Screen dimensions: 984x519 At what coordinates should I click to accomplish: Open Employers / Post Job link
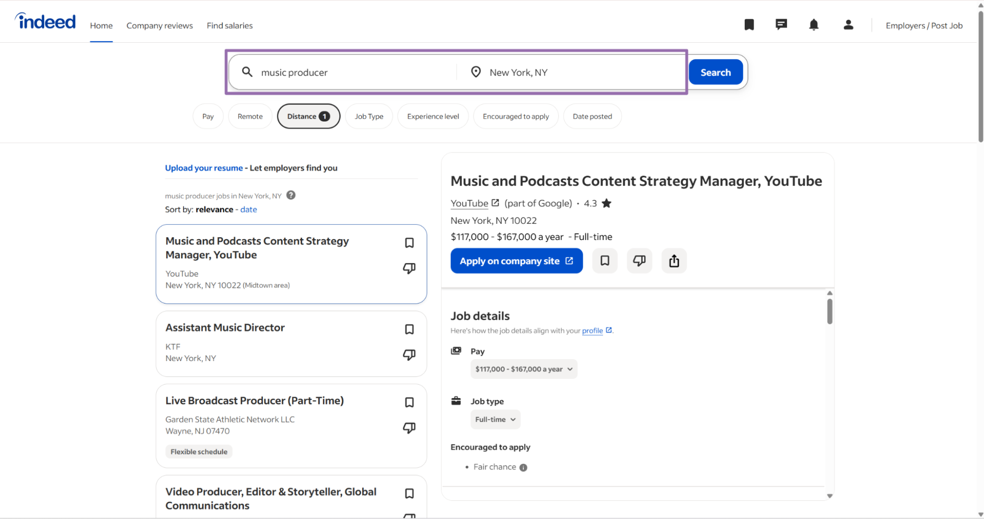pos(924,26)
